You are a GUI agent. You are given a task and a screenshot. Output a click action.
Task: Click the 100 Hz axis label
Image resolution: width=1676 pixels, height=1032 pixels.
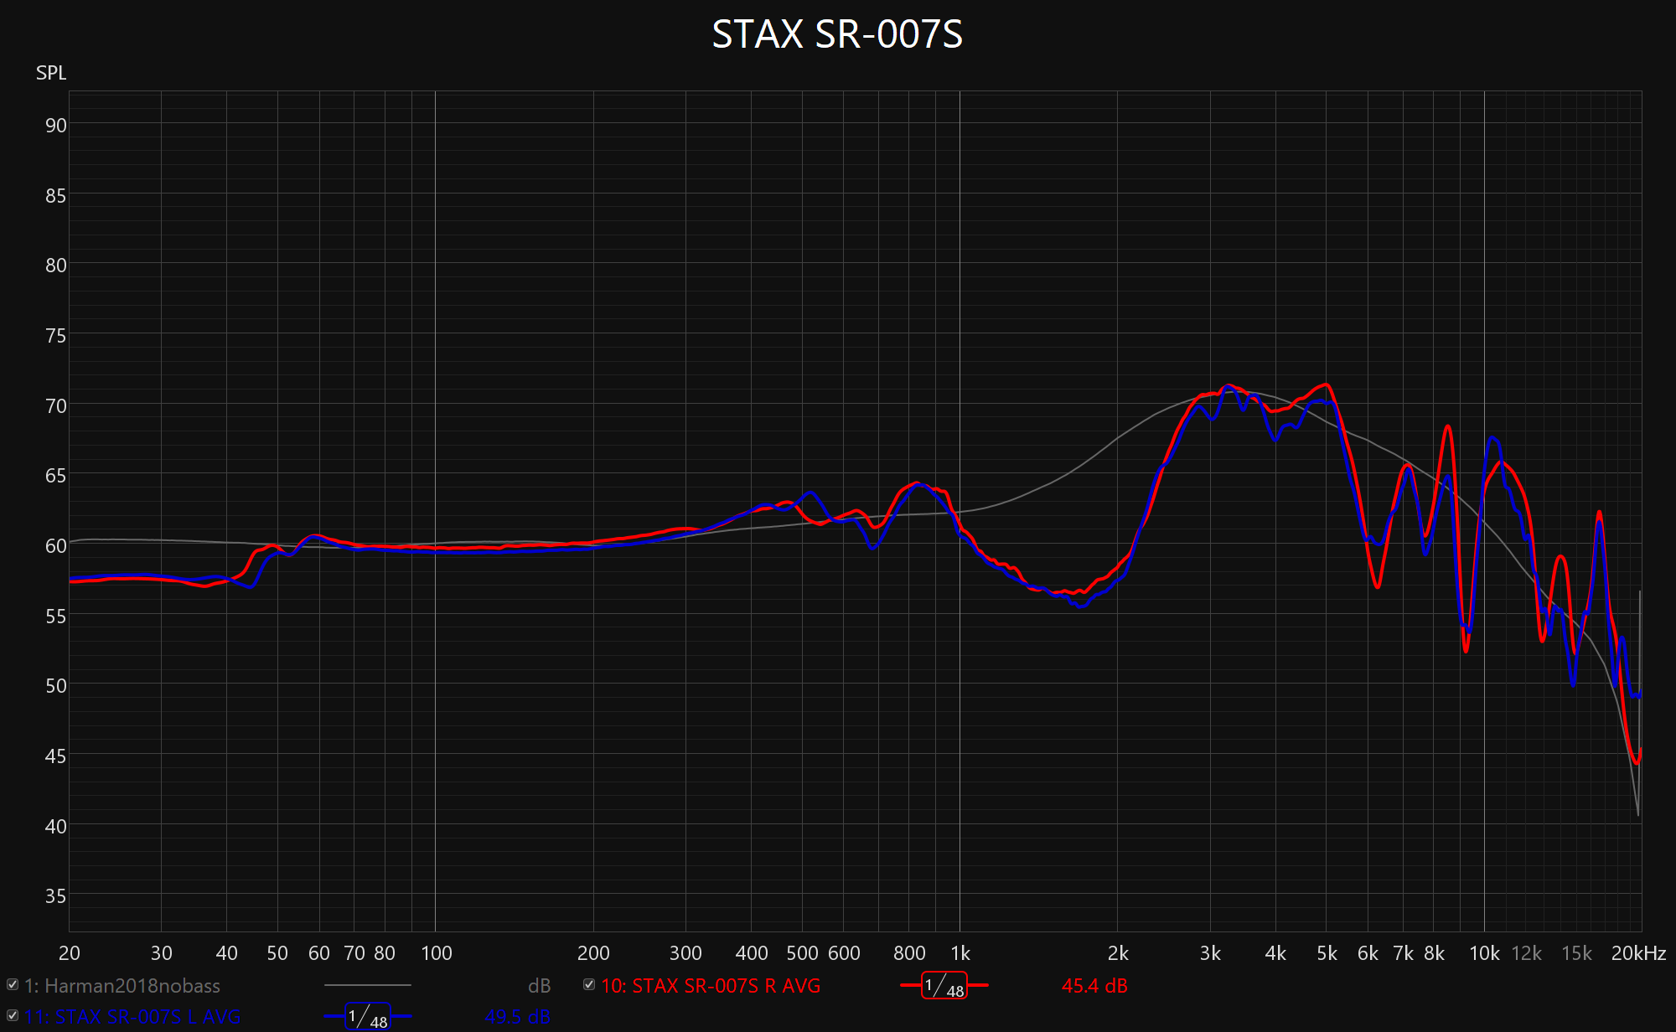click(436, 953)
